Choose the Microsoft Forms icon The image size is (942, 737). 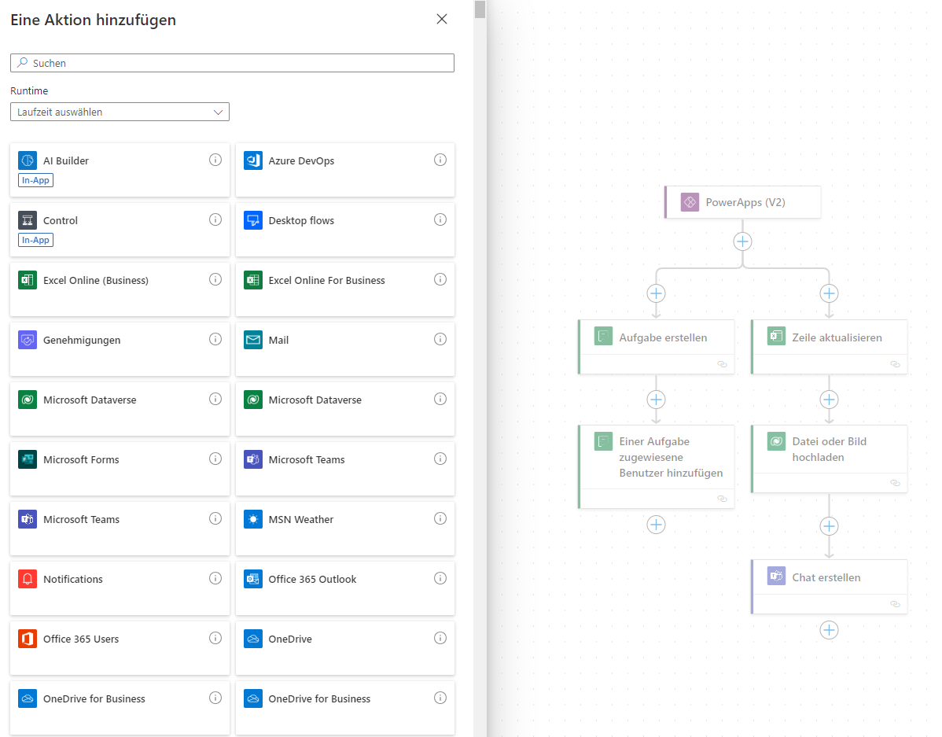coord(28,459)
